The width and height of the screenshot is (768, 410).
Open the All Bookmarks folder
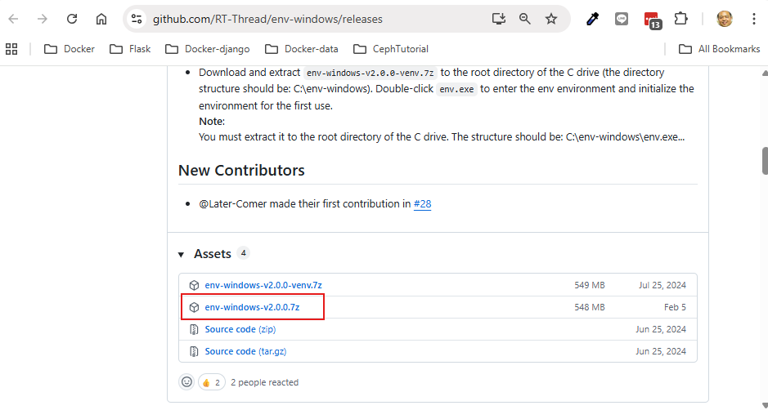pyautogui.click(x=720, y=49)
